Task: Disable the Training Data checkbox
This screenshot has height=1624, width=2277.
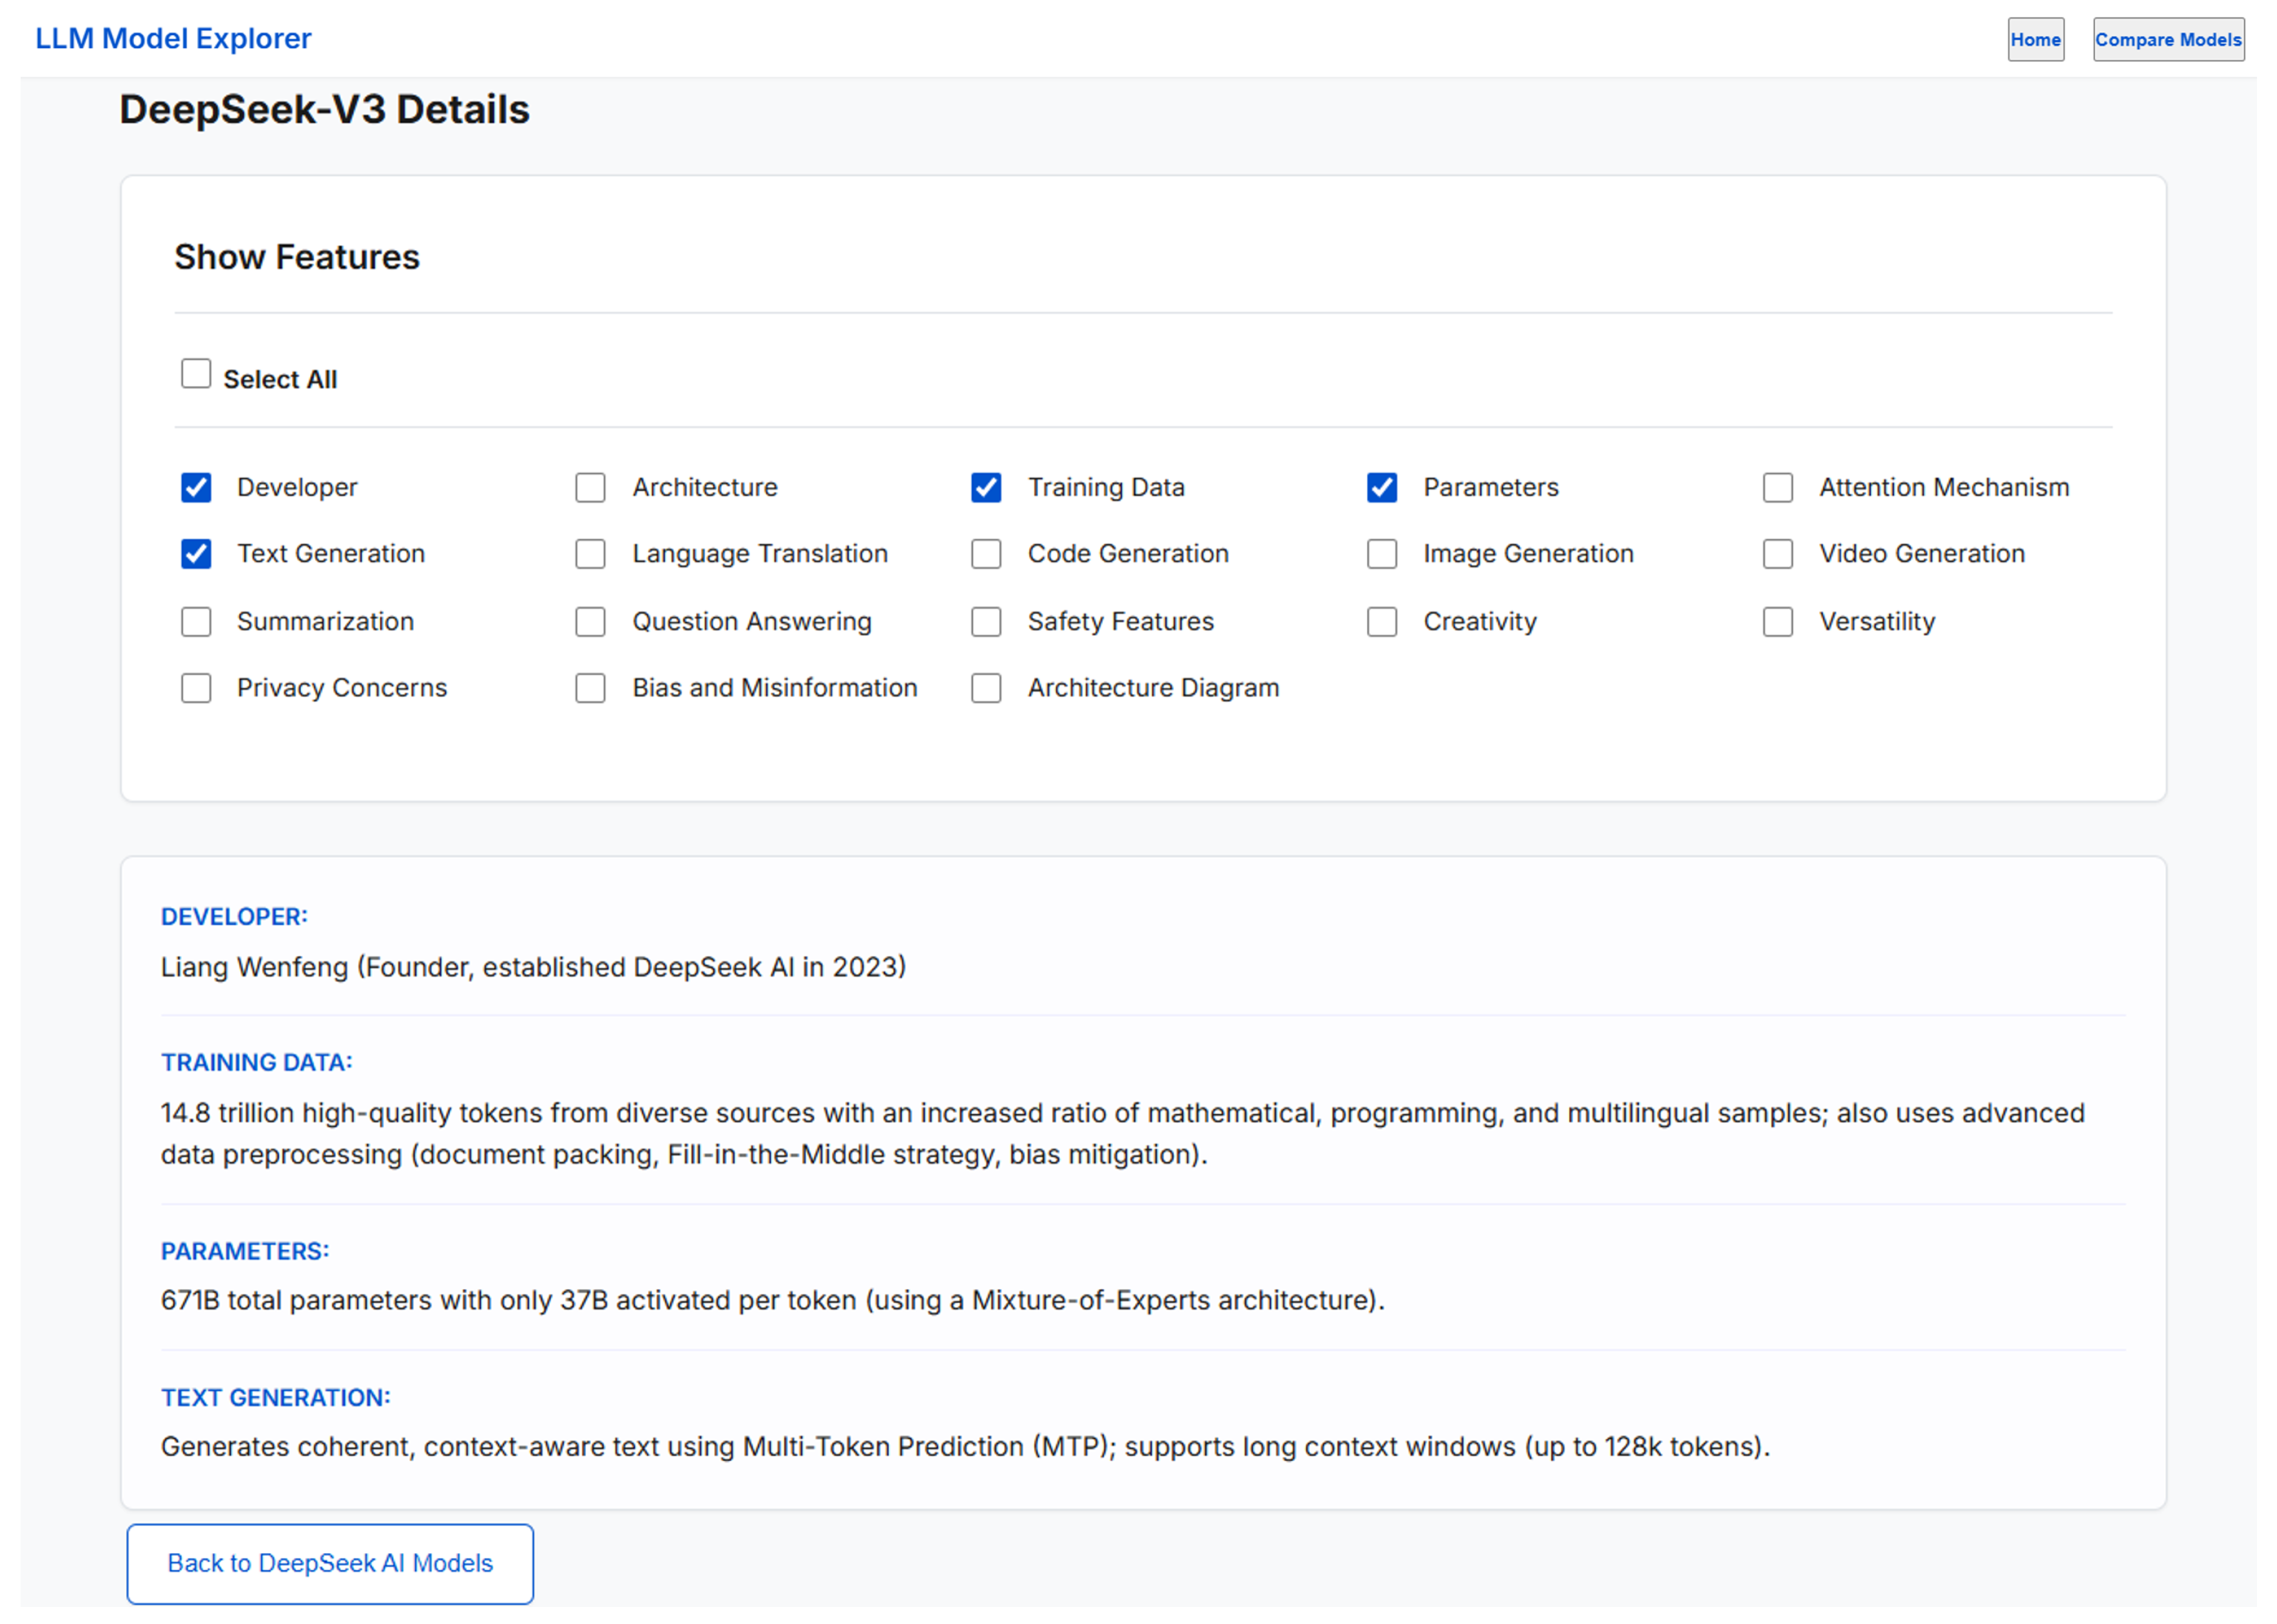Action: [x=986, y=487]
